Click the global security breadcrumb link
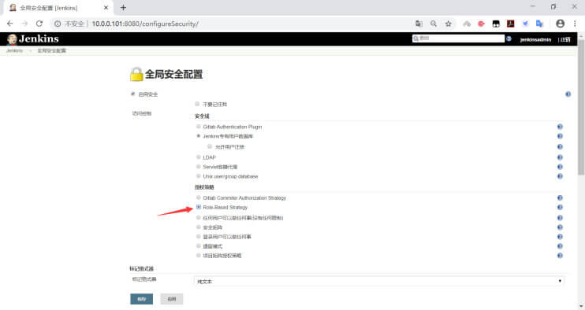The height and width of the screenshot is (310, 585). pos(51,50)
